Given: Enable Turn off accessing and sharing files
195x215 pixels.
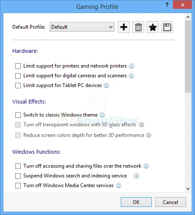Looking at the screenshot, I should [x=18, y=166].
